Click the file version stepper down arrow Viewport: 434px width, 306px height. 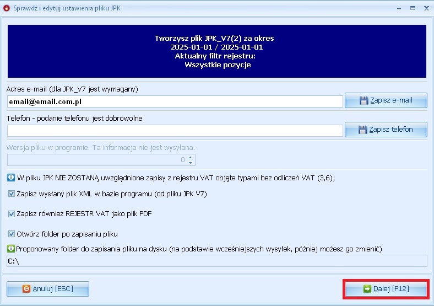(191, 163)
